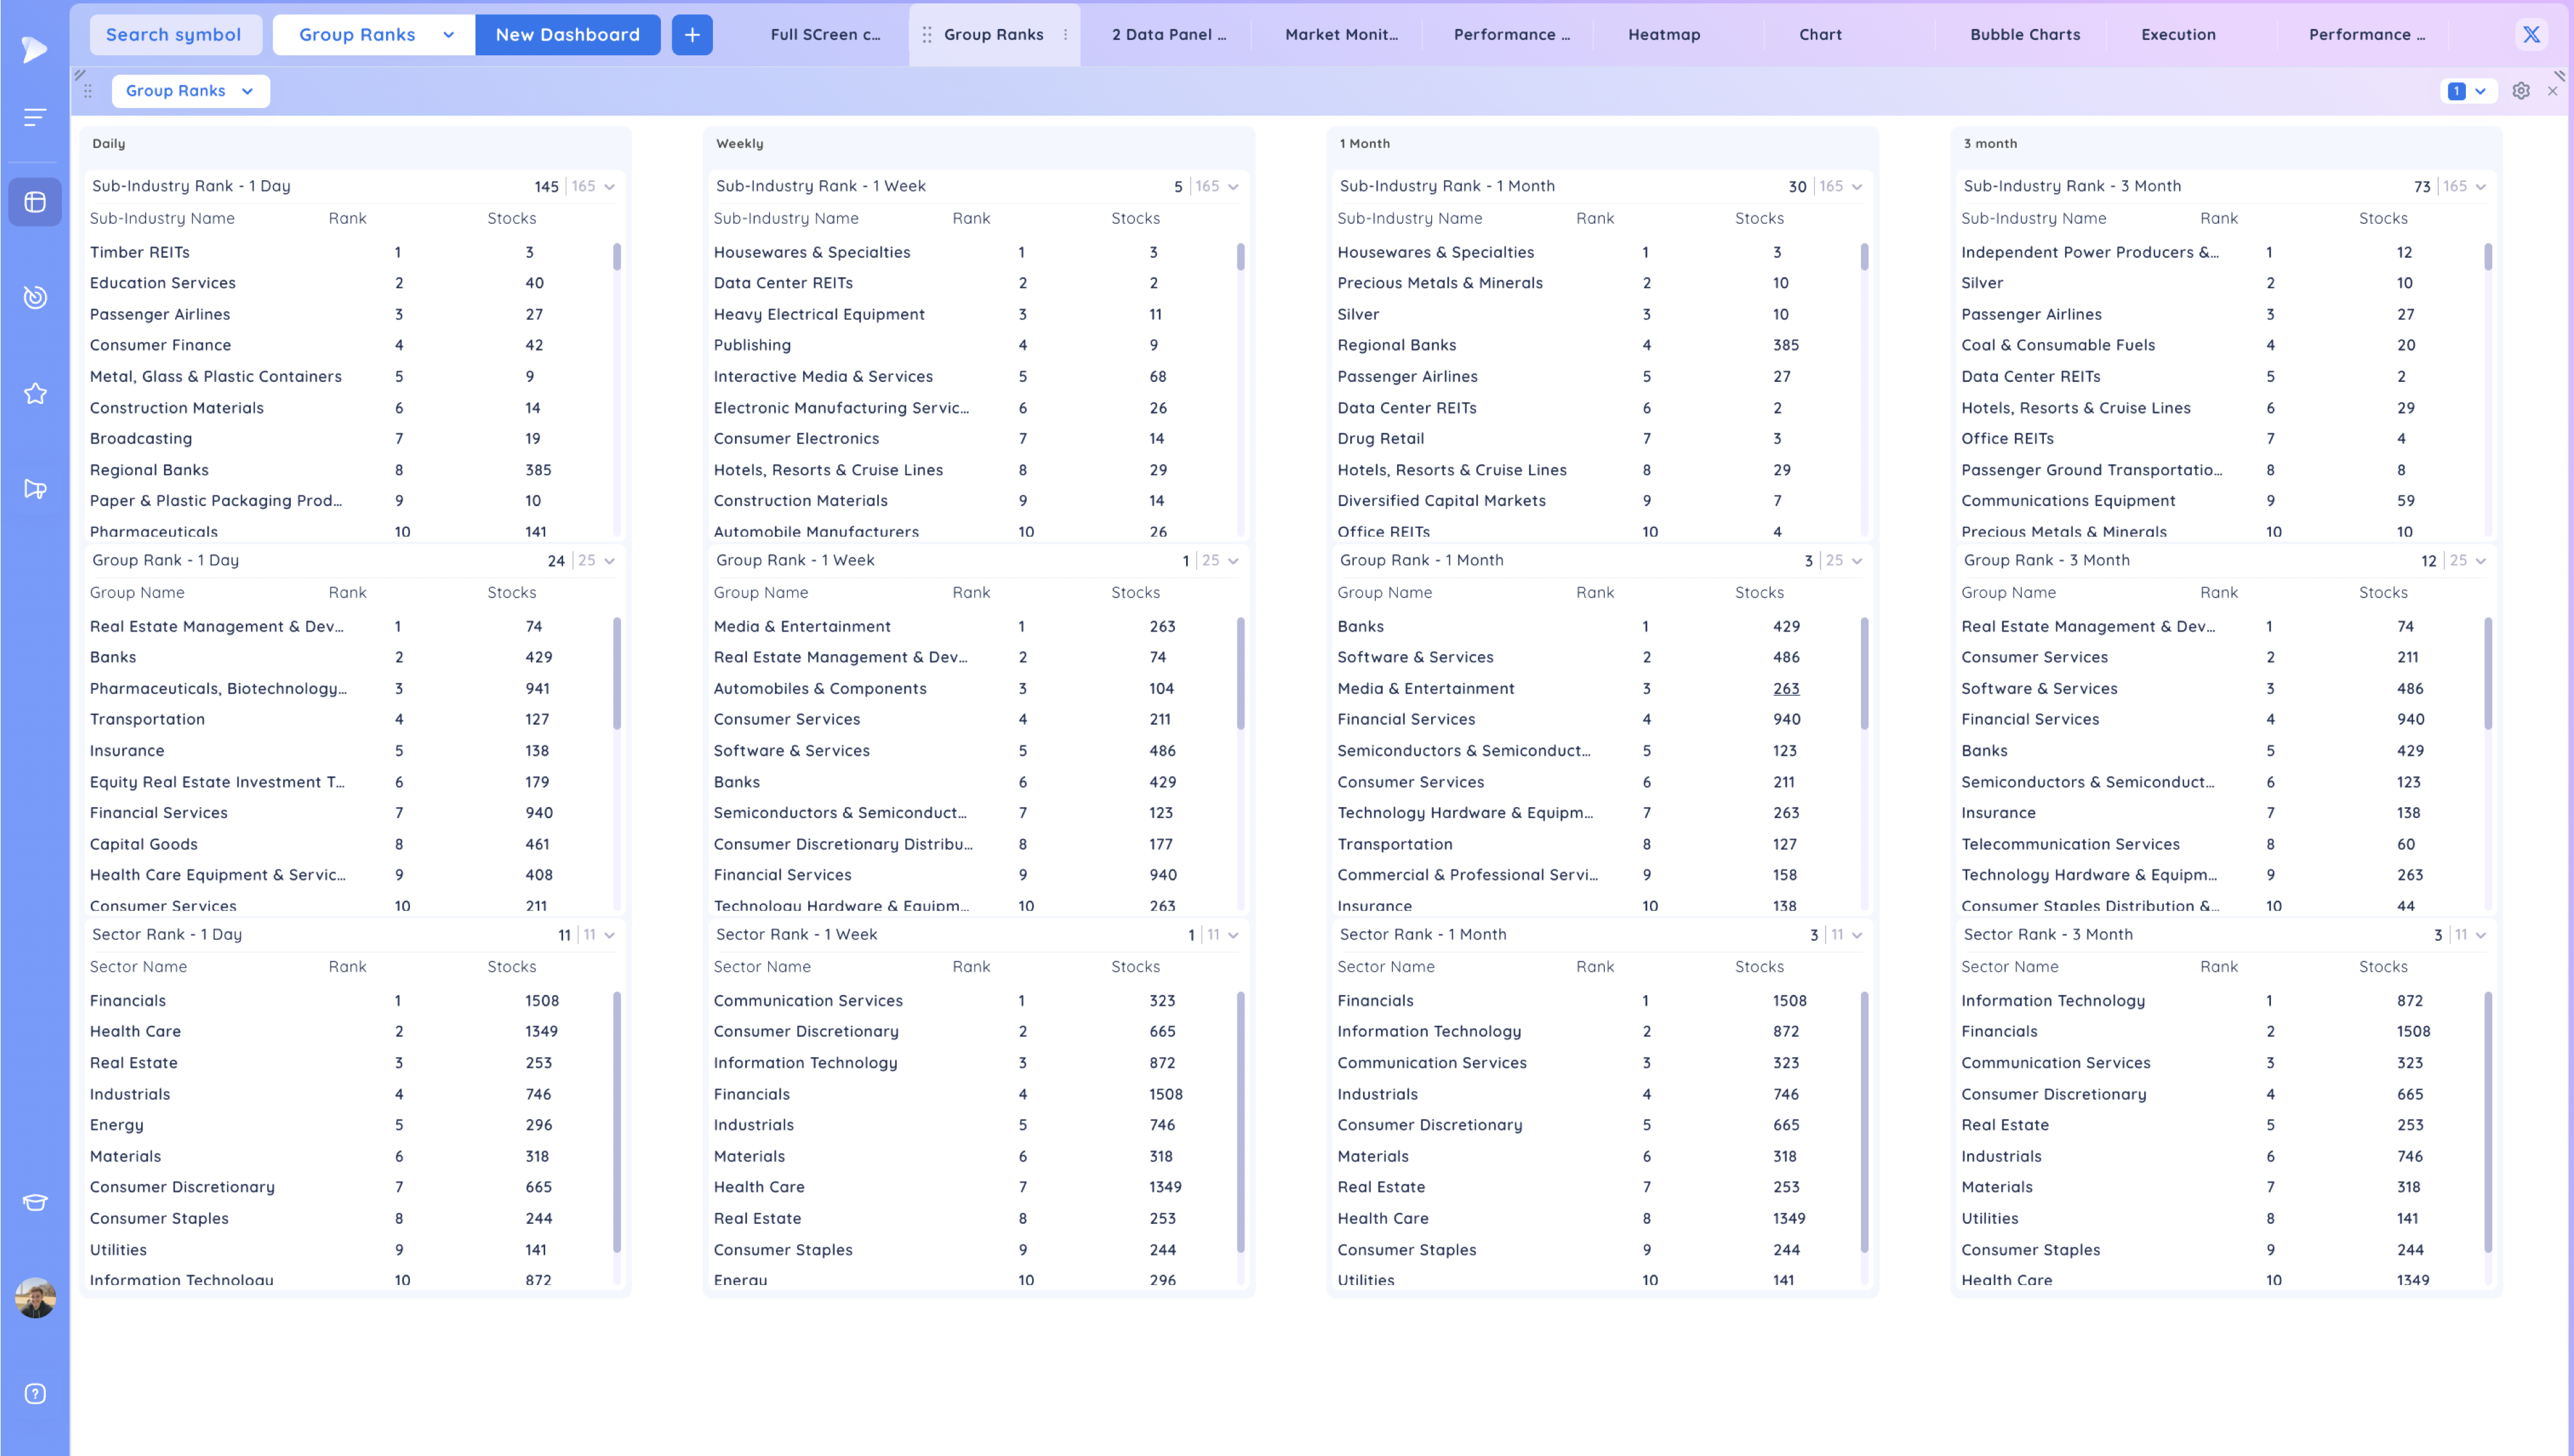The height and width of the screenshot is (1456, 2574).
Task: Click the star favorites icon in sidebar
Action: click(x=35, y=393)
